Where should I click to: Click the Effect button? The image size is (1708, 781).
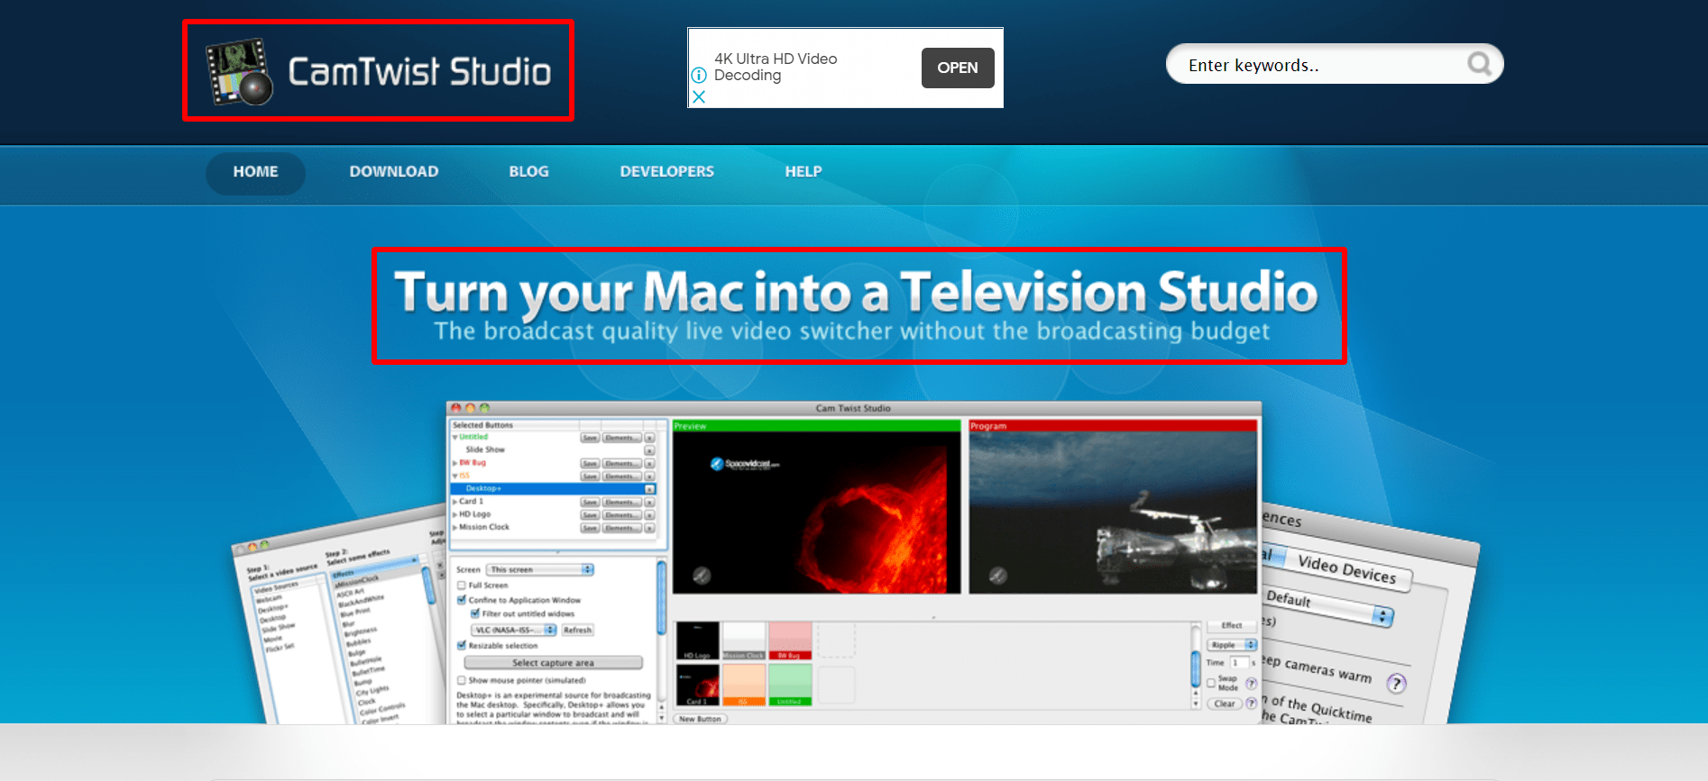click(x=1232, y=625)
